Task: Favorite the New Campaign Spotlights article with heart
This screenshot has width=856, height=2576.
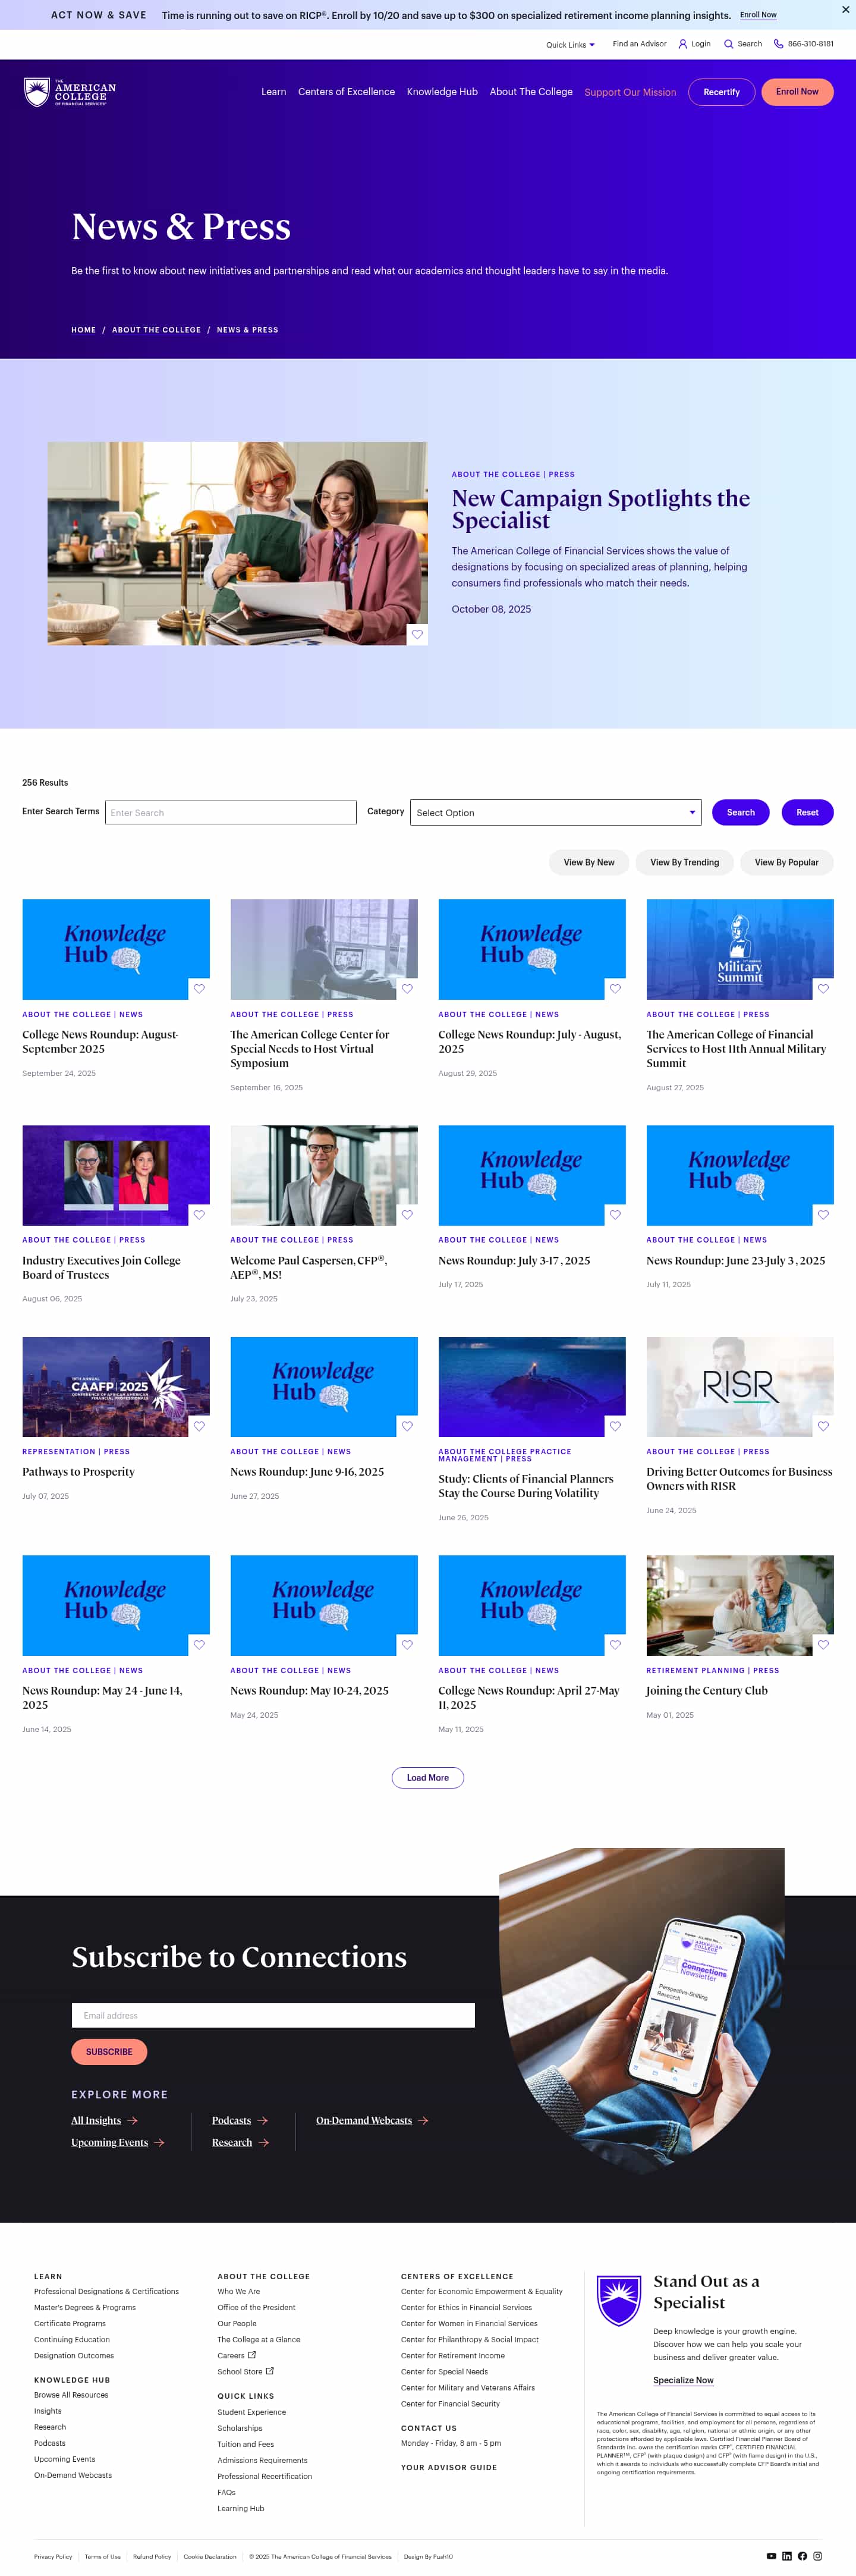Action: click(417, 634)
